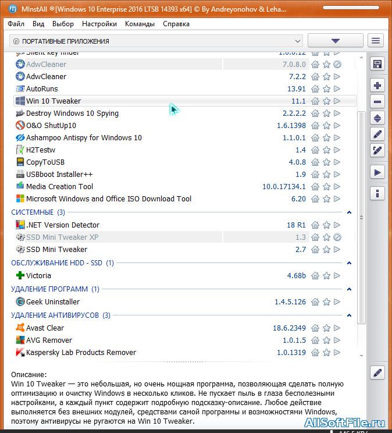Open the ПОРТАТИВНЫЕ ПРИЛОЖЕНИЯ category dropdown
Viewport: 392px width, 433px height.
156,41
